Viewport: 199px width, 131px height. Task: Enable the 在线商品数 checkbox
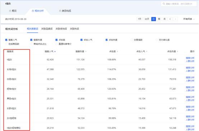coord(6,44)
